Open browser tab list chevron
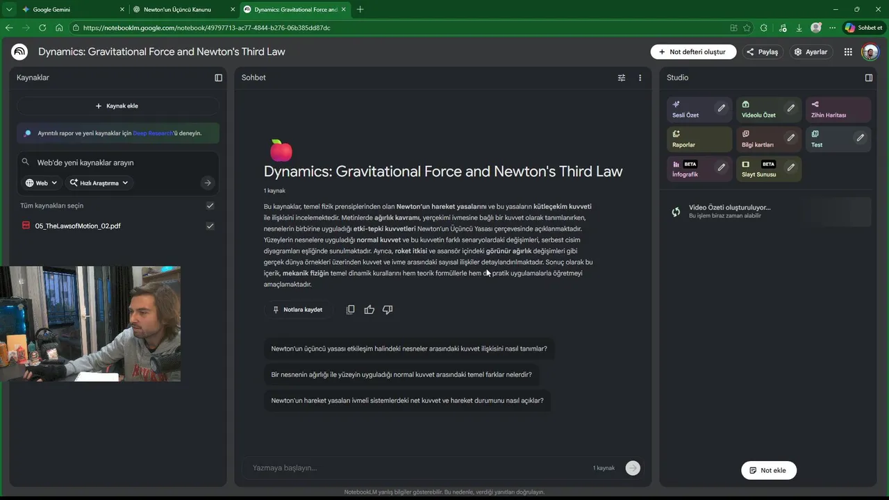Screen dimensions: 889x500 click(9, 10)
